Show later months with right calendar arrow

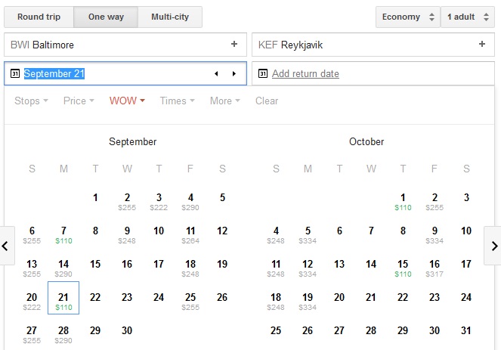pyautogui.click(x=493, y=246)
